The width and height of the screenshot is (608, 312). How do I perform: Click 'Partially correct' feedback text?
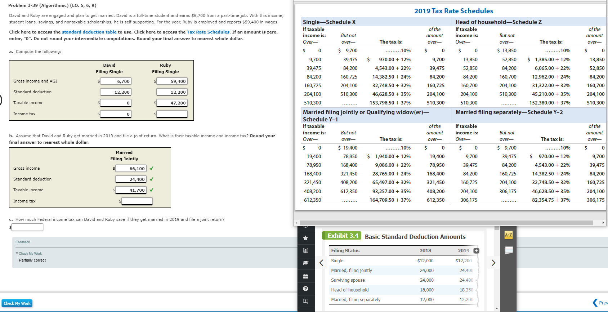32,260
